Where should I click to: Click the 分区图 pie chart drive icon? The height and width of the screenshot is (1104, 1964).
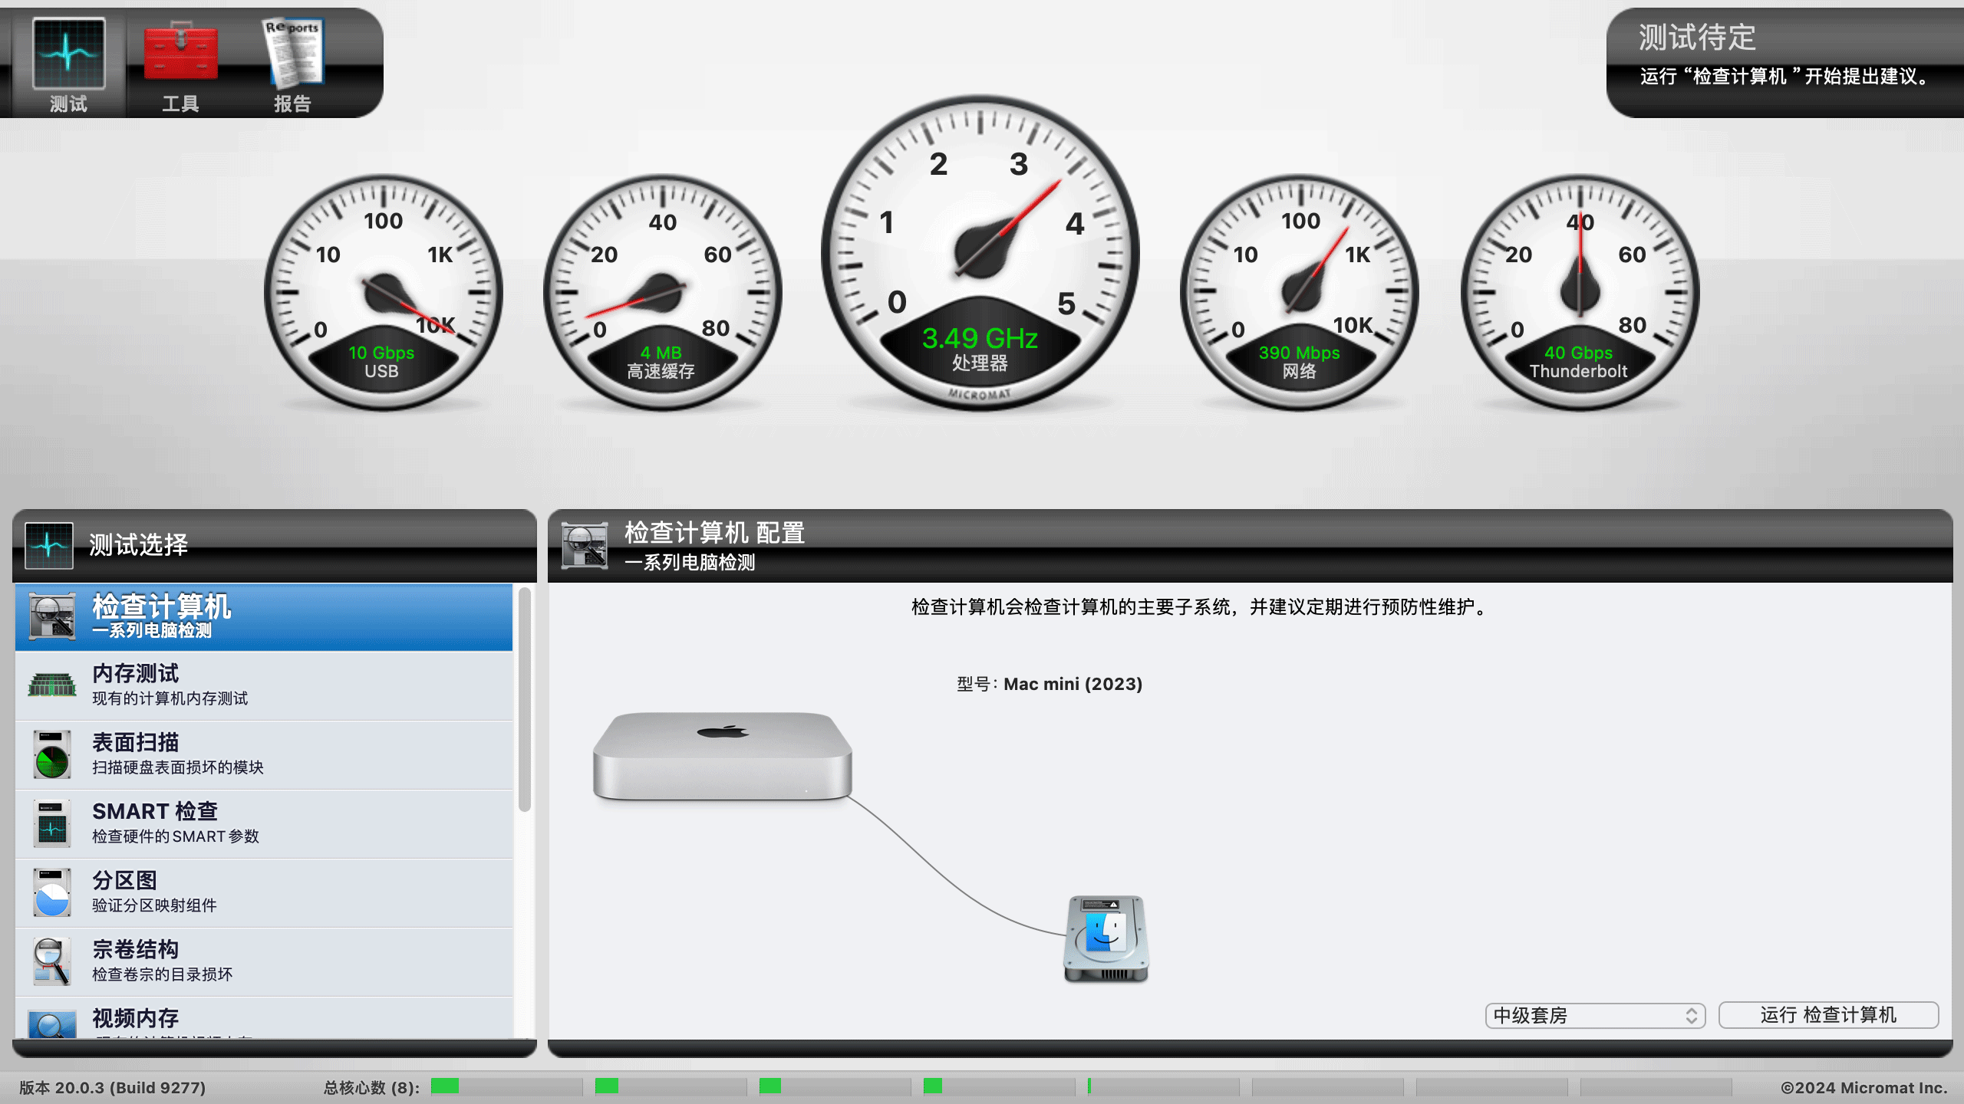[52, 892]
